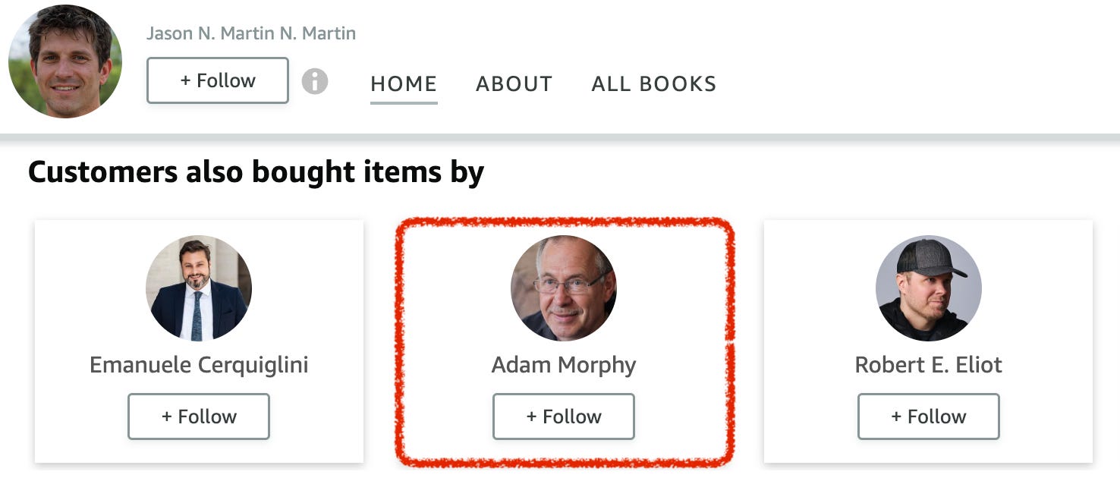Click Jason N. Martin's profile photo
The width and height of the screenshot is (1120, 481).
65,61
